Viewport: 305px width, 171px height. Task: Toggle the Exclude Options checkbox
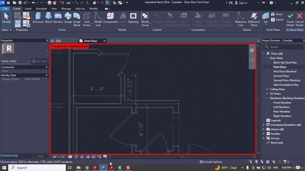click(201, 162)
